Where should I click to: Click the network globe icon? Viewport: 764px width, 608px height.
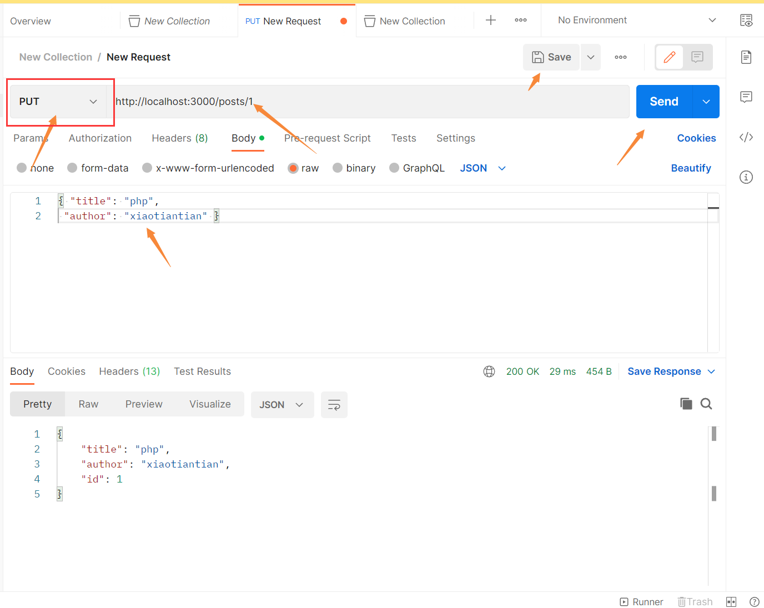pos(489,371)
